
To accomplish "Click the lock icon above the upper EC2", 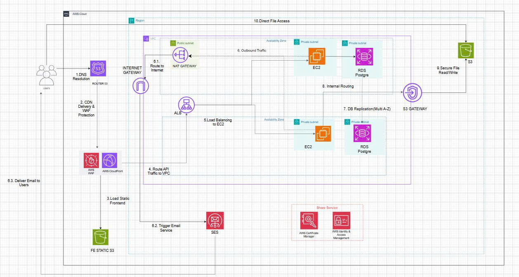I will point(296,42).
